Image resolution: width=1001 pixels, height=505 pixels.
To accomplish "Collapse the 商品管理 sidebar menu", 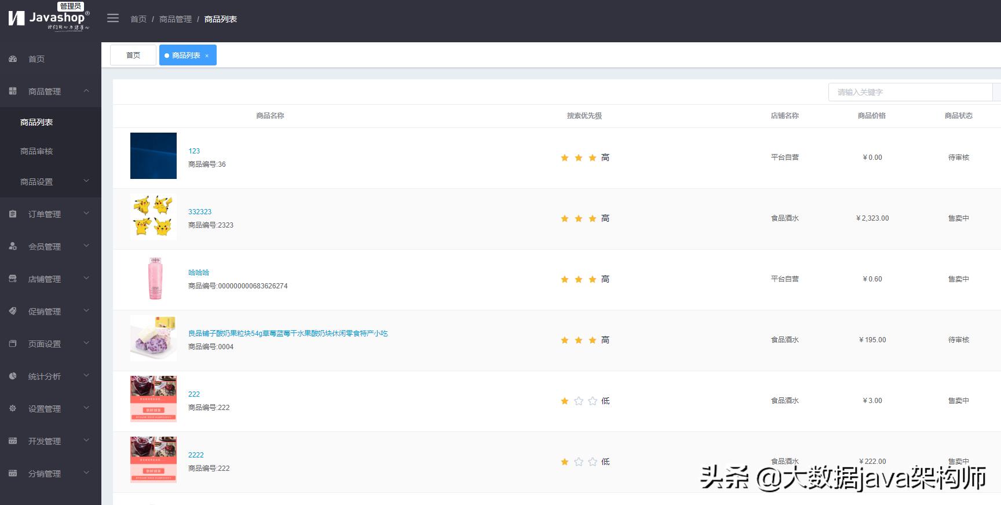I will (x=86, y=91).
